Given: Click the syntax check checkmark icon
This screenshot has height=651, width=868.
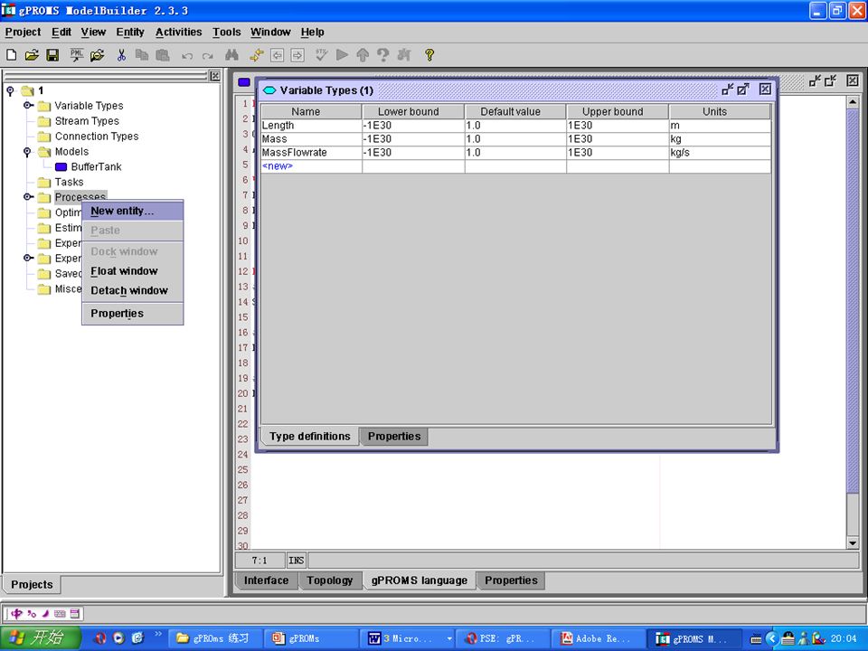Looking at the screenshot, I should (x=322, y=55).
